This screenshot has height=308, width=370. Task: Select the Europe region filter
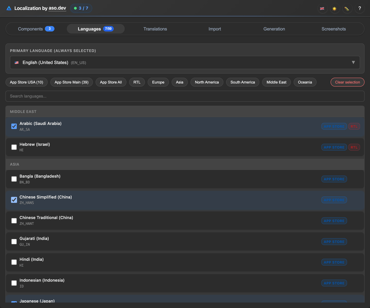tap(158, 82)
